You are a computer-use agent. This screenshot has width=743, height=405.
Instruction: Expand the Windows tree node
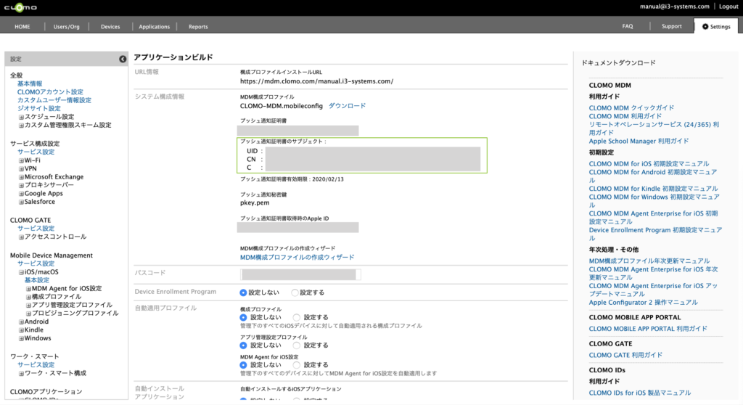click(x=21, y=339)
